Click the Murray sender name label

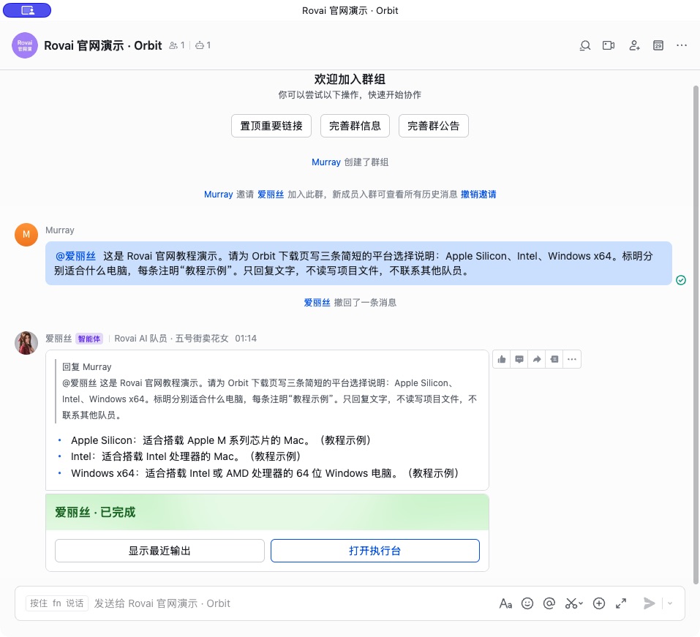click(x=60, y=230)
